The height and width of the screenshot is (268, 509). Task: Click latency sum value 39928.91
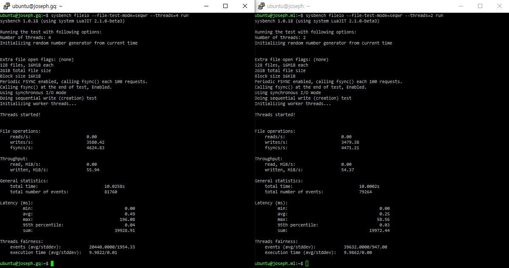coord(125,230)
